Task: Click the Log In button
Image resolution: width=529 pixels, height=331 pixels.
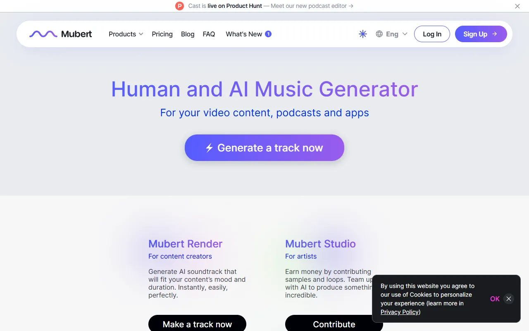Action: [432, 34]
